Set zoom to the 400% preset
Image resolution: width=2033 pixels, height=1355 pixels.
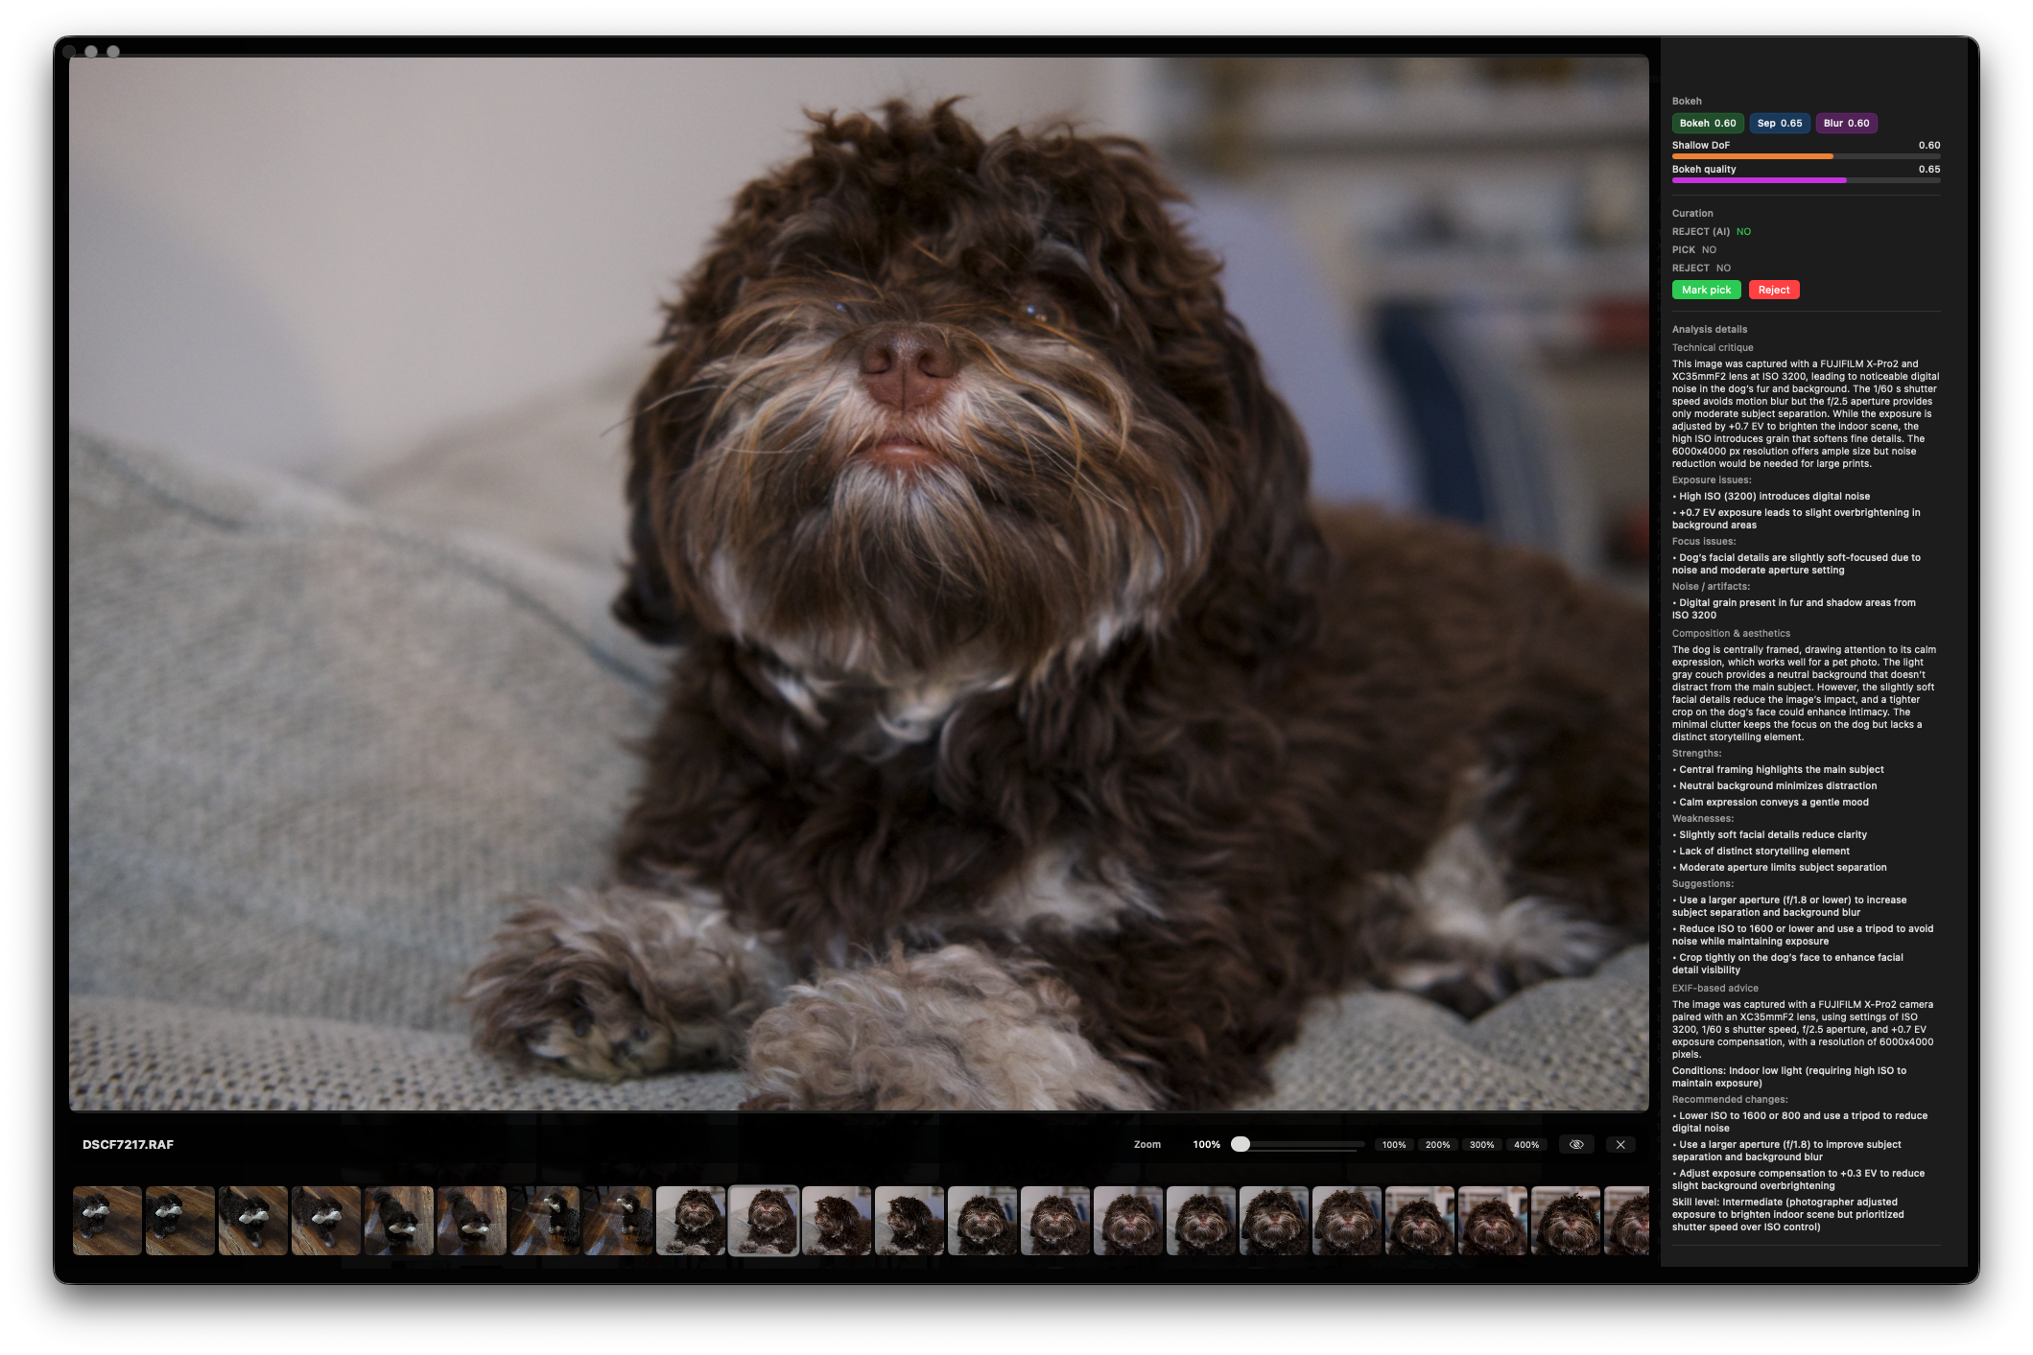(x=1525, y=1144)
